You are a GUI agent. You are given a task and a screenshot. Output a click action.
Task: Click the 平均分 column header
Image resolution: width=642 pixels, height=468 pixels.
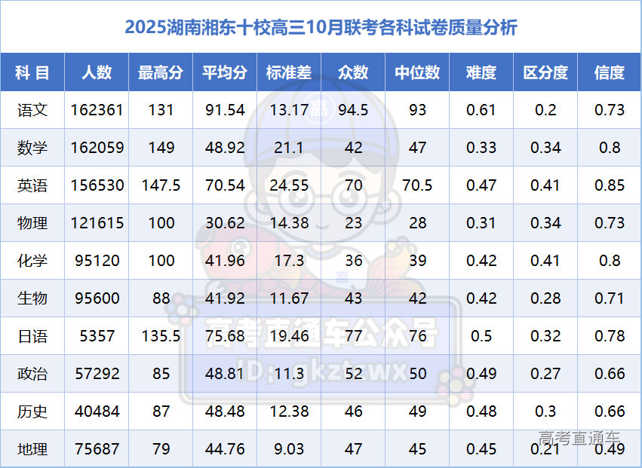225,72
